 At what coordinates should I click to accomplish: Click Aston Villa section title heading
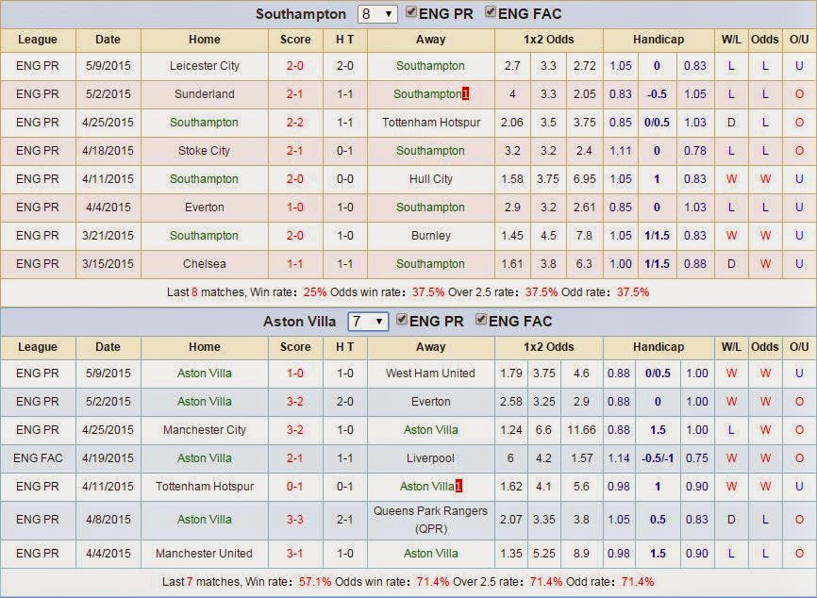pos(300,322)
